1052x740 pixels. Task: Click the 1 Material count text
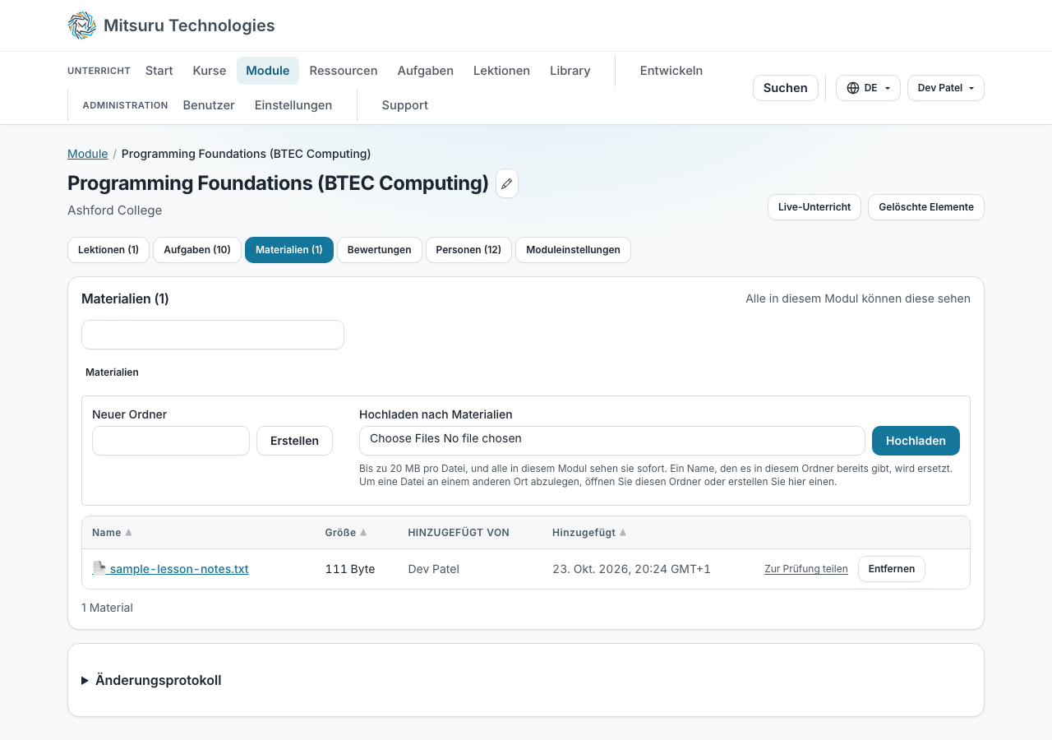pos(107,608)
